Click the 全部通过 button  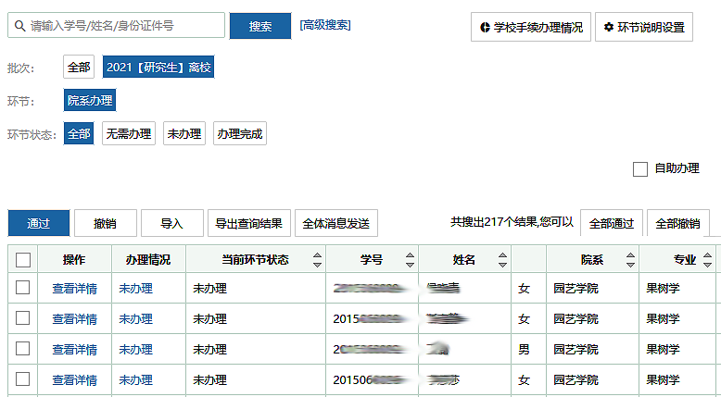[612, 223]
